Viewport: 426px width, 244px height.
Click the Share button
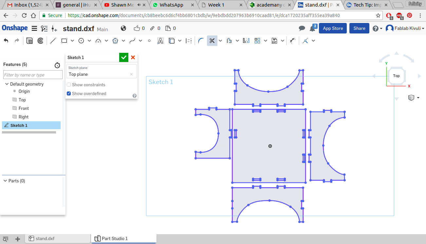coord(359,28)
